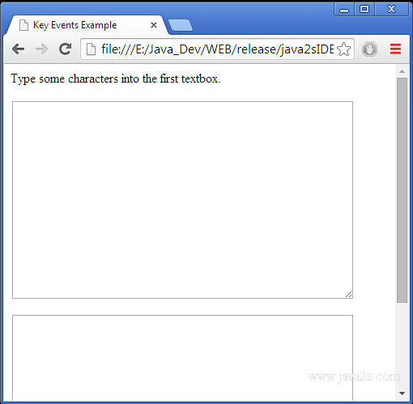Close the Key Events Example tab

[154, 25]
